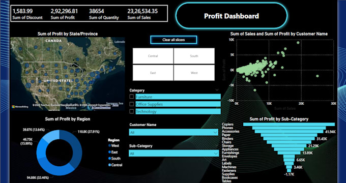346x183 pixels.
Task: Click the Machines label in the funnel
Action: tap(229, 167)
